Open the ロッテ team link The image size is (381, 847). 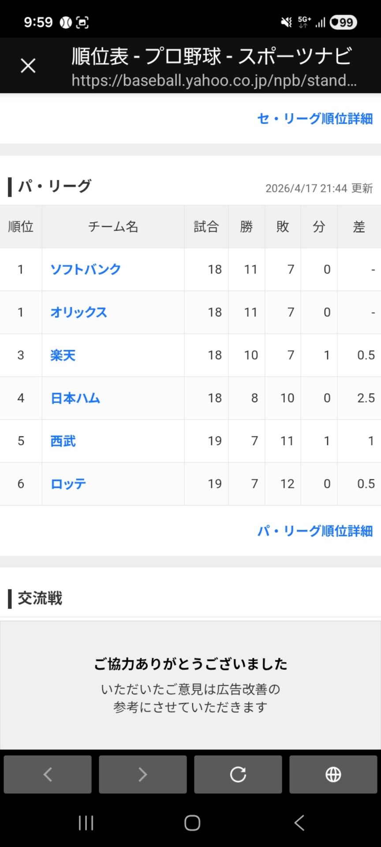68,483
